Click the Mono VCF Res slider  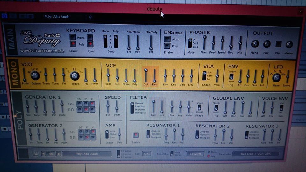pyautogui.click(x=154, y=76)
